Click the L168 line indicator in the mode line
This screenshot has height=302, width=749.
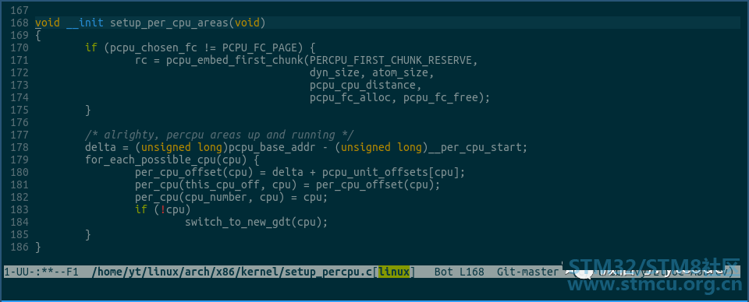pos(472,272)
